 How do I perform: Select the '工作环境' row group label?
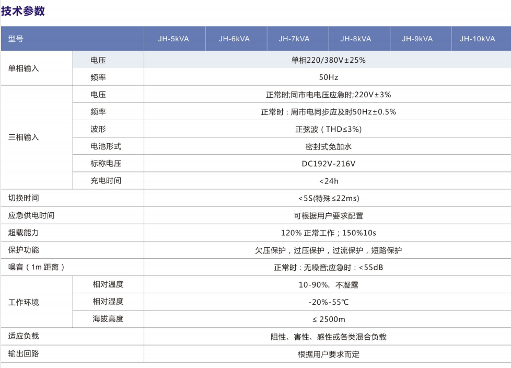tap(24, 302)
